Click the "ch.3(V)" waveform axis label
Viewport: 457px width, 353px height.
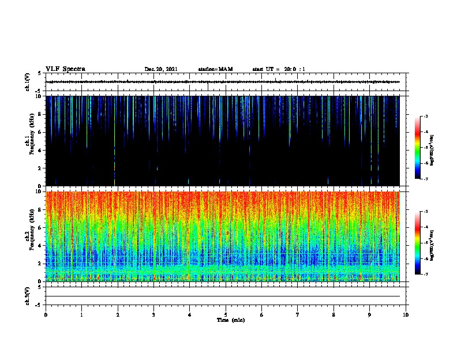(28, 296)
